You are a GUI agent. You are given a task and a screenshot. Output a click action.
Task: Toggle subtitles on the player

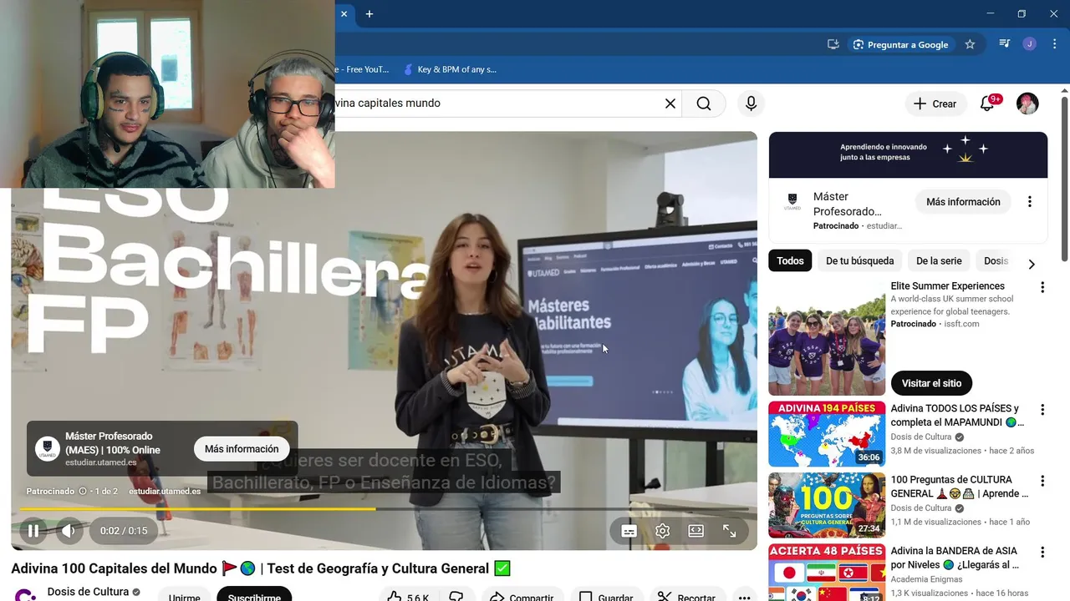pos(629,531)
